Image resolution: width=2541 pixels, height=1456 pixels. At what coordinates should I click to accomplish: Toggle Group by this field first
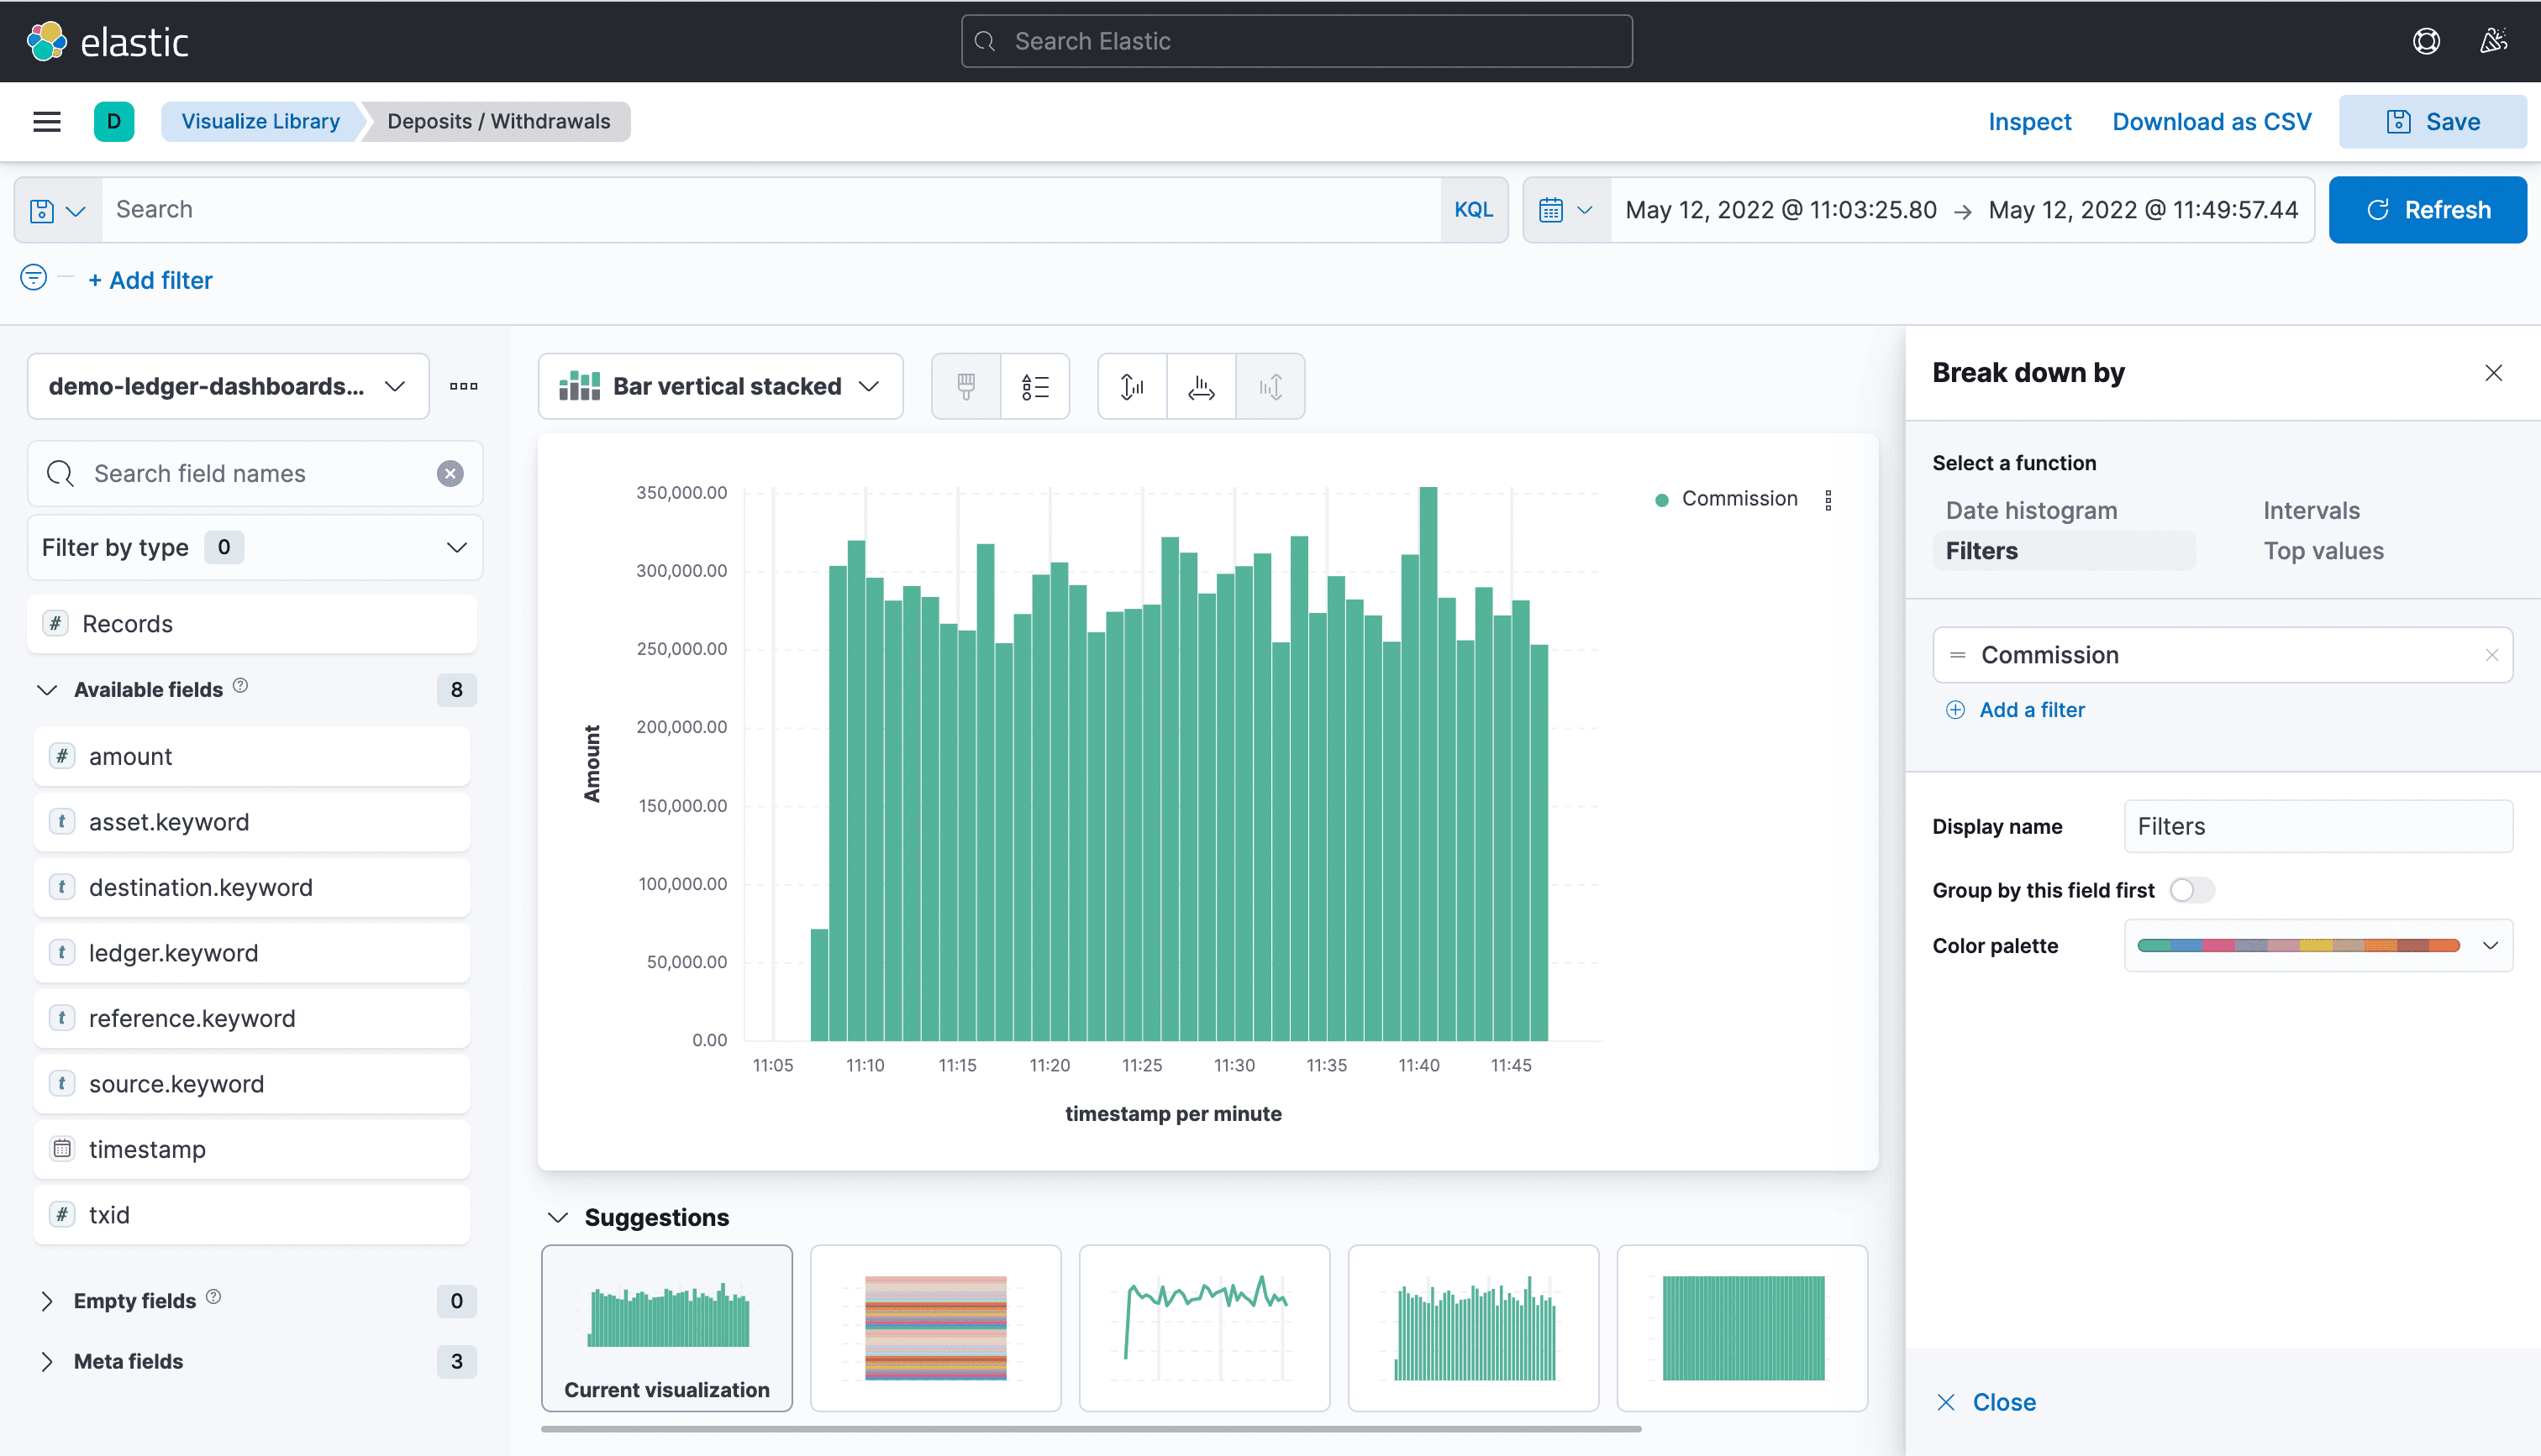(2191, 890)
